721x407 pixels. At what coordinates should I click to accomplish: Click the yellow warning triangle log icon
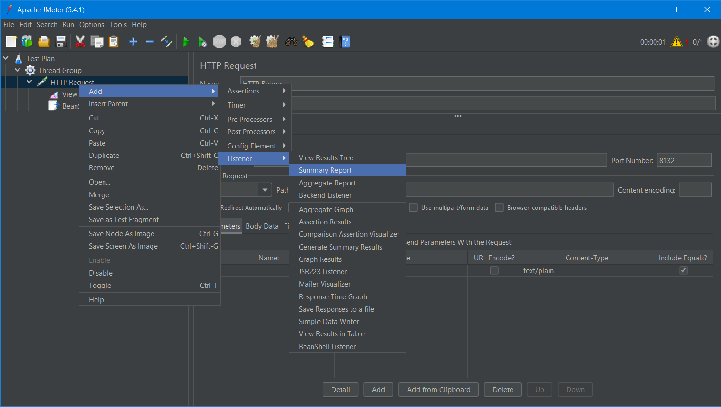pos(676,42)
